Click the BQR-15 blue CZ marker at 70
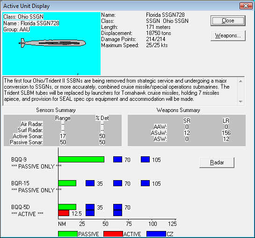Image resolution: width=255 pixels, height=238 pixels. coord(117,183)
